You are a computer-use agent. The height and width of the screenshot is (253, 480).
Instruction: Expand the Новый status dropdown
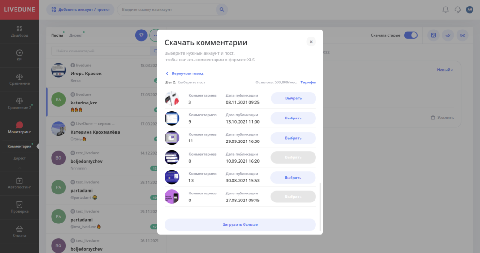(x=445, y=70)
